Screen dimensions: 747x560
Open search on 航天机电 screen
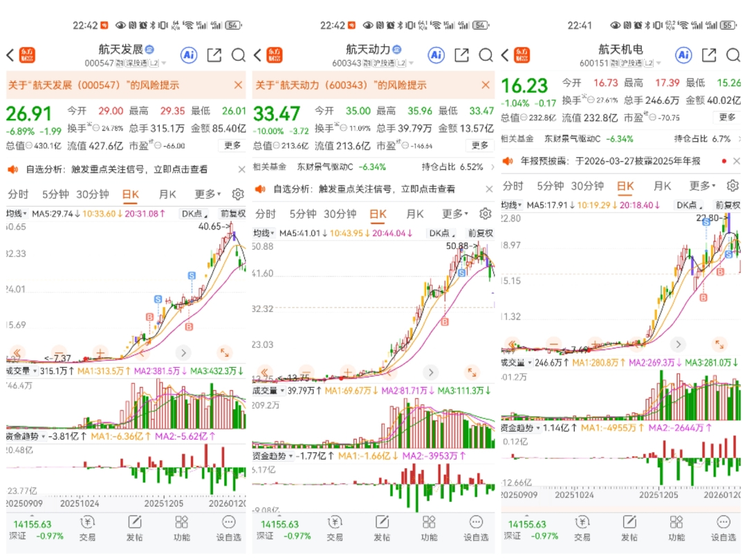tap(733, 55)
